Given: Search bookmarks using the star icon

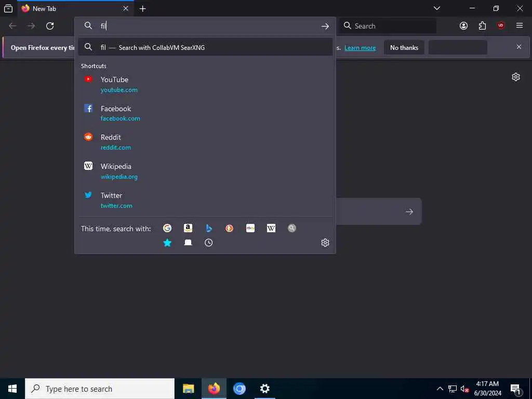Looking at the screenshot, I should [167, 243].
